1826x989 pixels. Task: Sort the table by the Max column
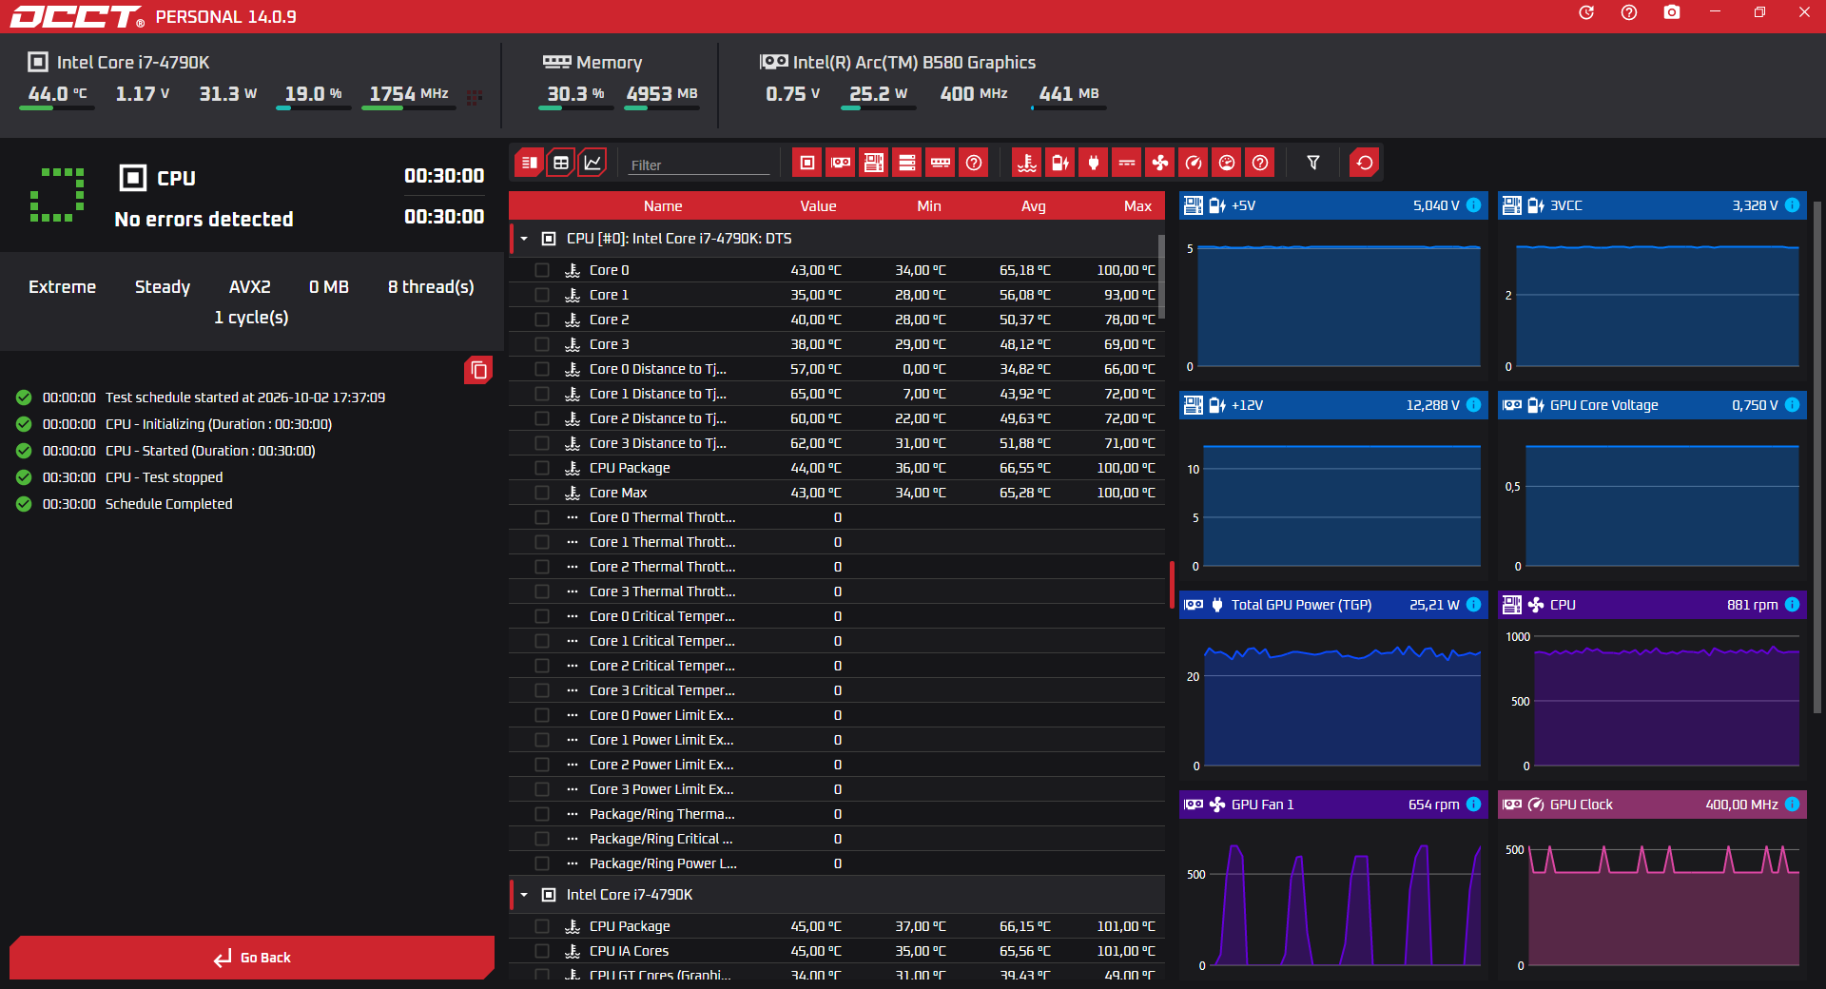pos(1137,206)
